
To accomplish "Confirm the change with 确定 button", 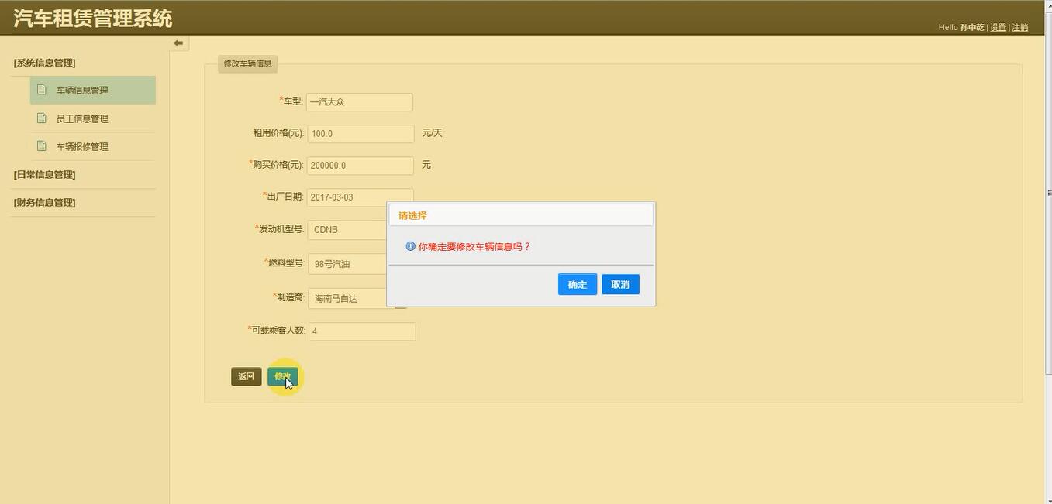I will click(577, 283).
